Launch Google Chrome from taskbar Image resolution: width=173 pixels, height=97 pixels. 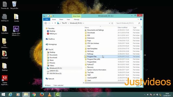click(34, 95)
